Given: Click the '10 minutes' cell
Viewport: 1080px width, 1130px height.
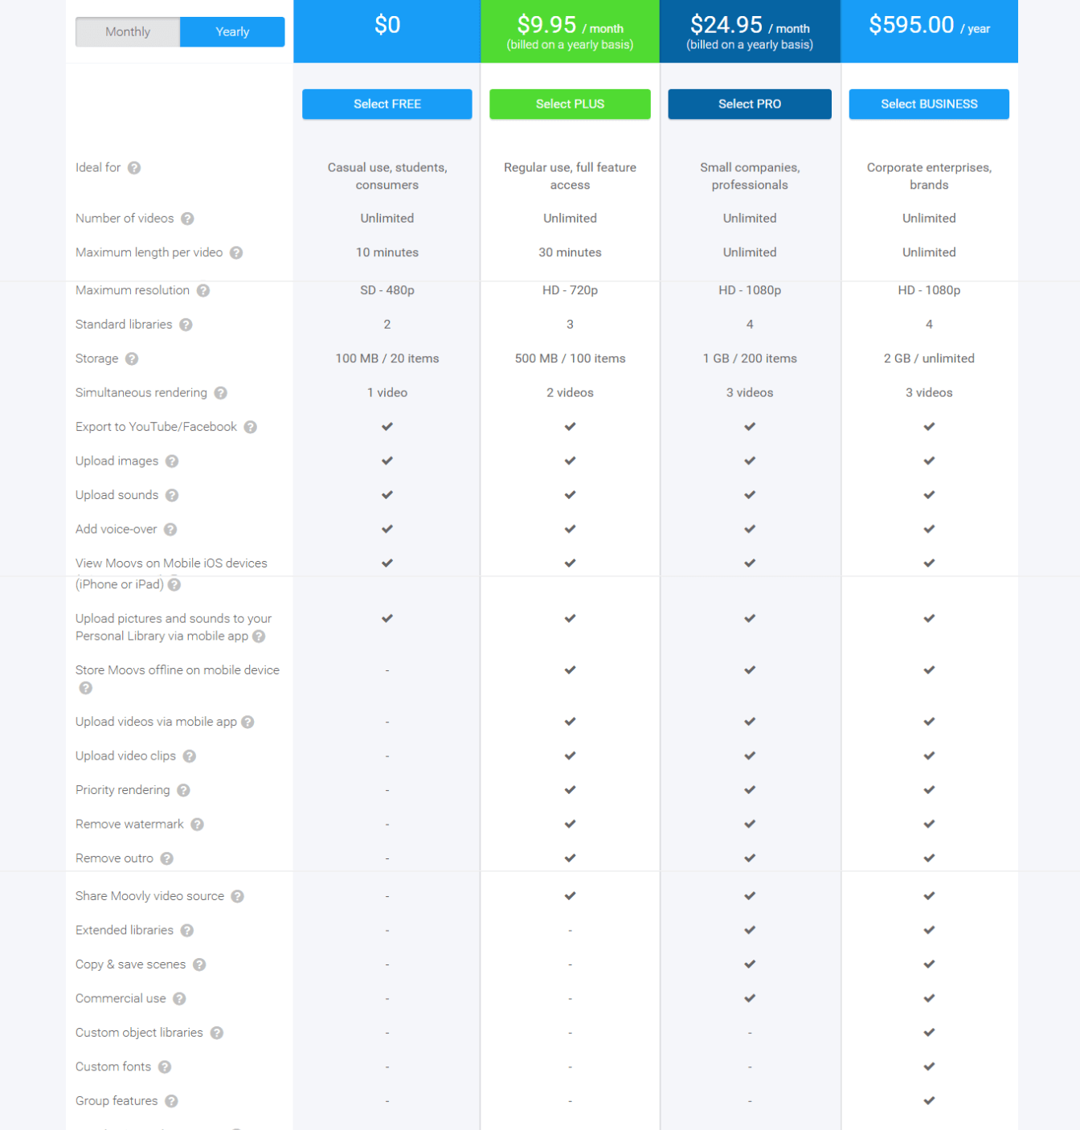Looking at the screenshot, I should tap(387, 252).
